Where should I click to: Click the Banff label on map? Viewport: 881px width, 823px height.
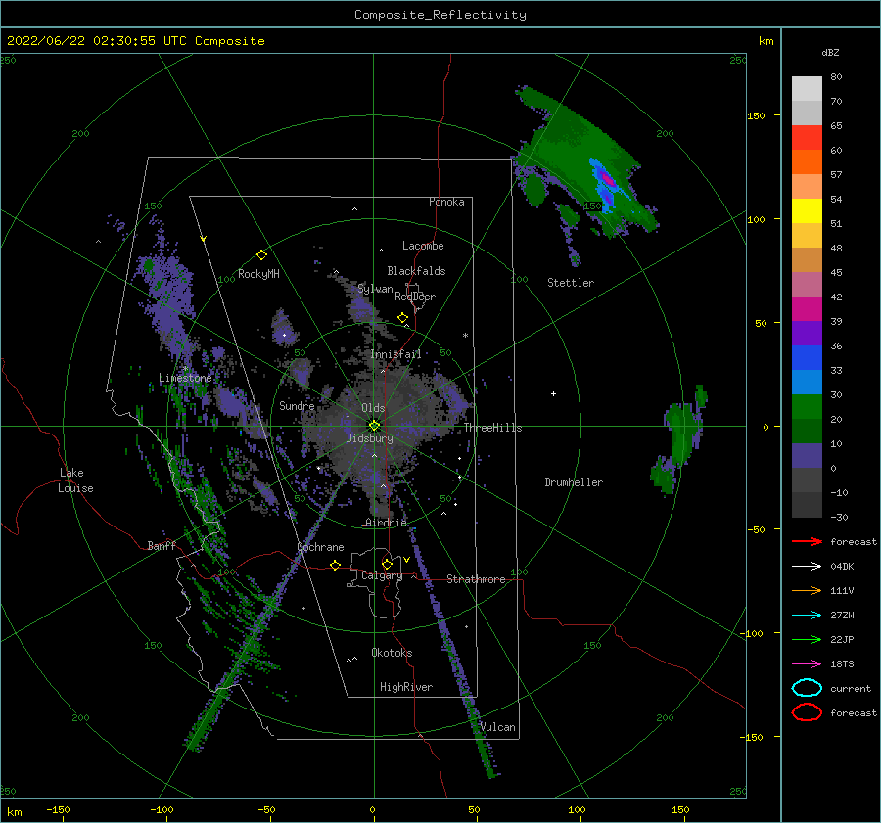point(162,545)
